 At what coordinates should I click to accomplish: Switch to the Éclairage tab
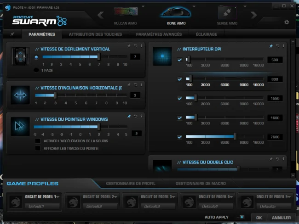point(207,34)
